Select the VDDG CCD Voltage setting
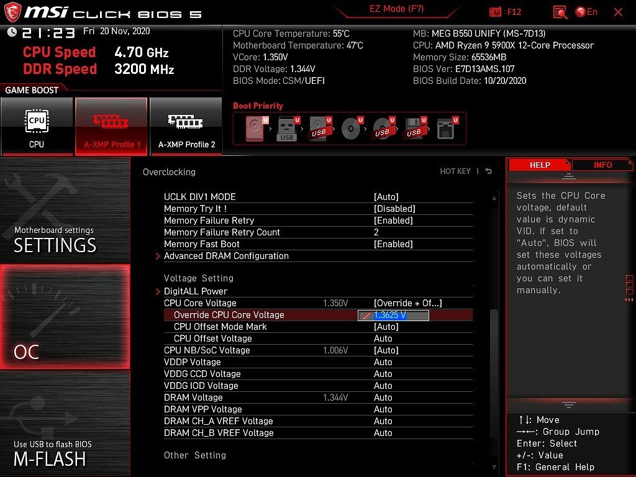 tap(318, 373)
